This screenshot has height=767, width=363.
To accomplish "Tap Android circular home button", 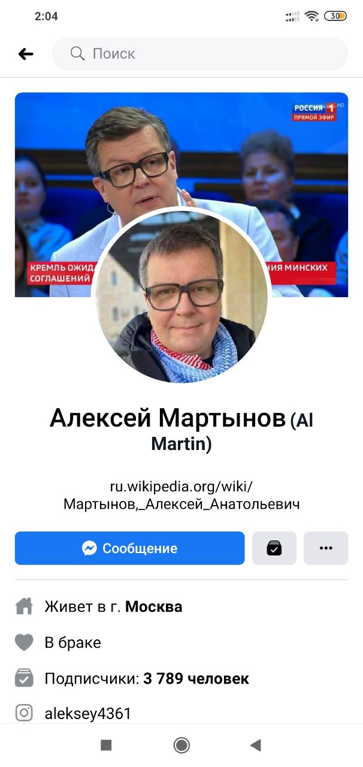I will coord(181,745).
